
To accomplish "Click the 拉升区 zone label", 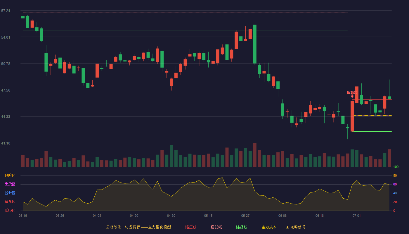I will (10, 193).
